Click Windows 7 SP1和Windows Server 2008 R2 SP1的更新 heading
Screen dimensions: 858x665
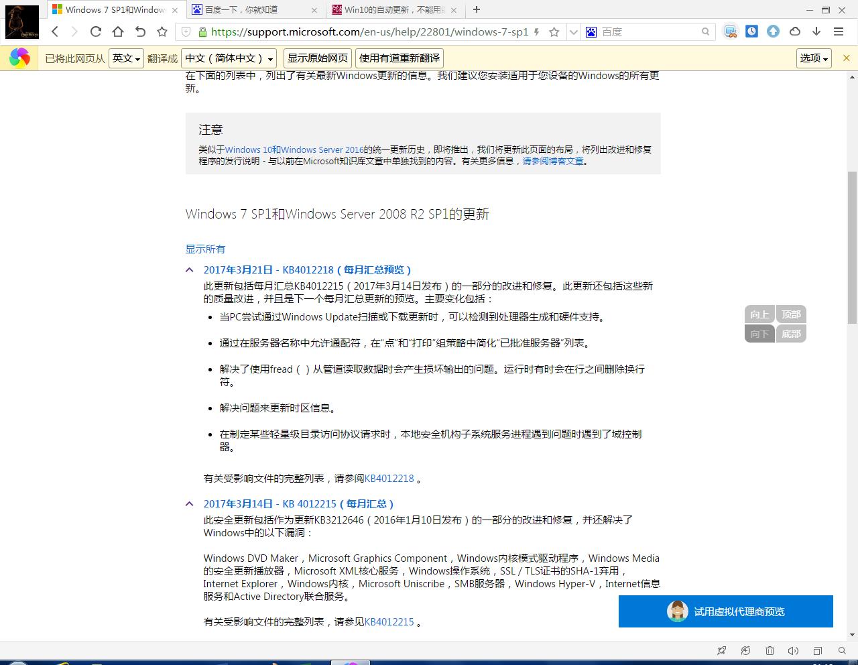(337, 214)
